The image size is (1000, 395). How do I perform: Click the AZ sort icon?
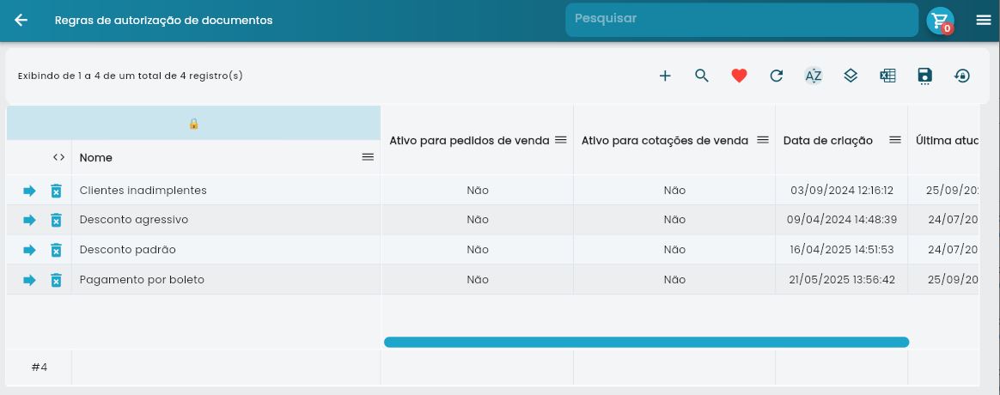click(813, 76)
